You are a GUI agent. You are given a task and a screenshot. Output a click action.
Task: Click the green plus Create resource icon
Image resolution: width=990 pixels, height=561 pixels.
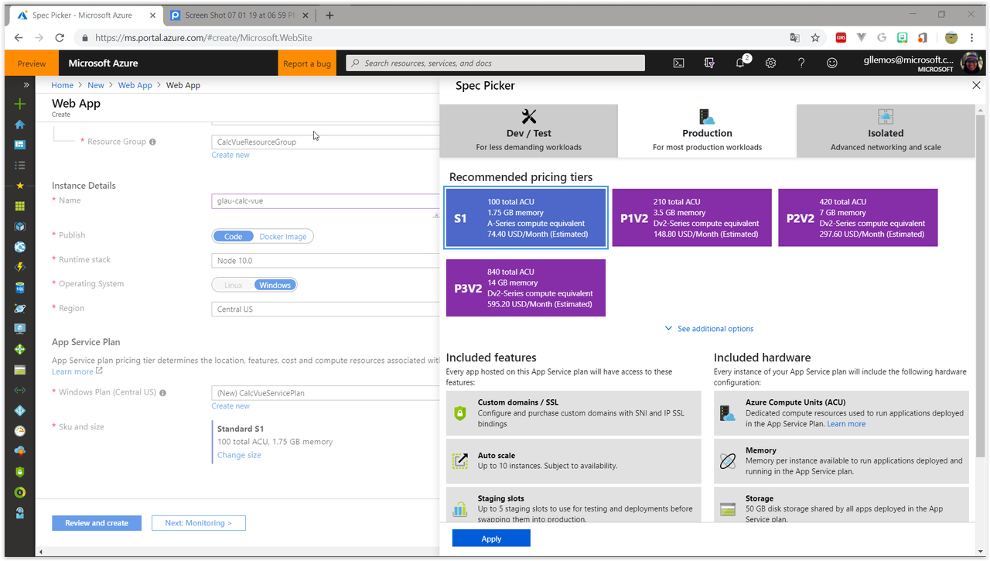pyautogui.click(x=20, y=104)
